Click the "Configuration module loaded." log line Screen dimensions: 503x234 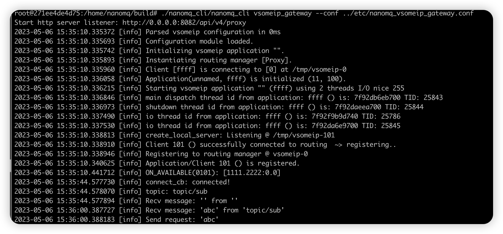(x=199, y=41)
